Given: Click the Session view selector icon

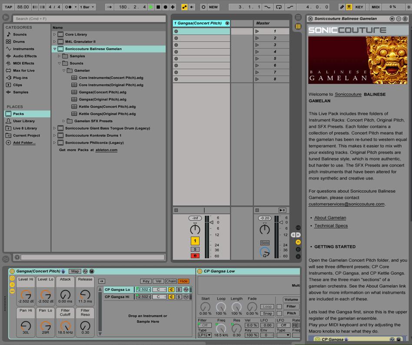Looking at the screenshot, I should pyautogui.click(x=298, y=26).
